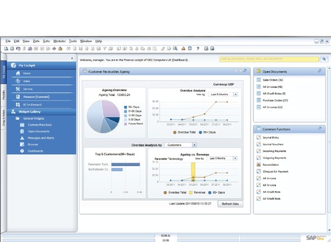The height and width of the screenshot is (242, 331).
Task: Open the Cheques for Payment link
Action: (275, 171)
